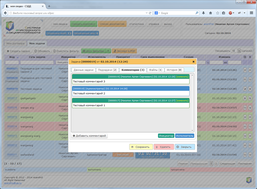The width and height of the screenshot is (257, 189).
Task: Click Экспорт в PDF button
Action: pyautogui.click(x=124, y=51)
